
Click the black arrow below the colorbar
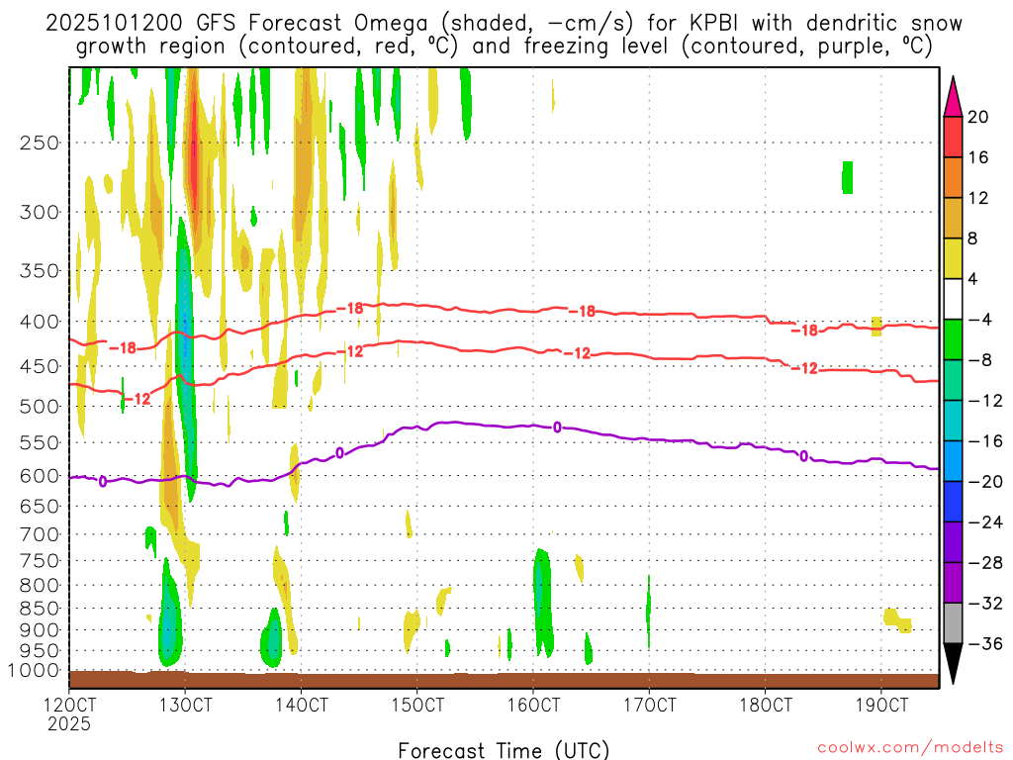pyautogui.click(x=953, y=664)
